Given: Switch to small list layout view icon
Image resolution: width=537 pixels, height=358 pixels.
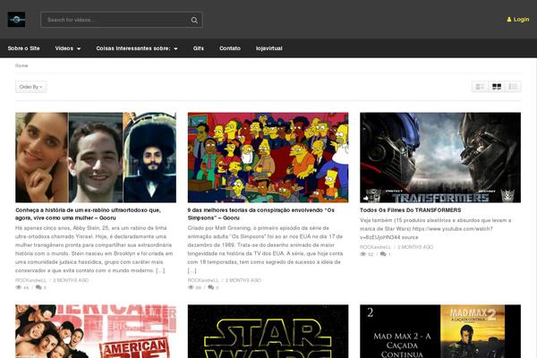Looking at the screenshot, I should [x=480, y=87].
